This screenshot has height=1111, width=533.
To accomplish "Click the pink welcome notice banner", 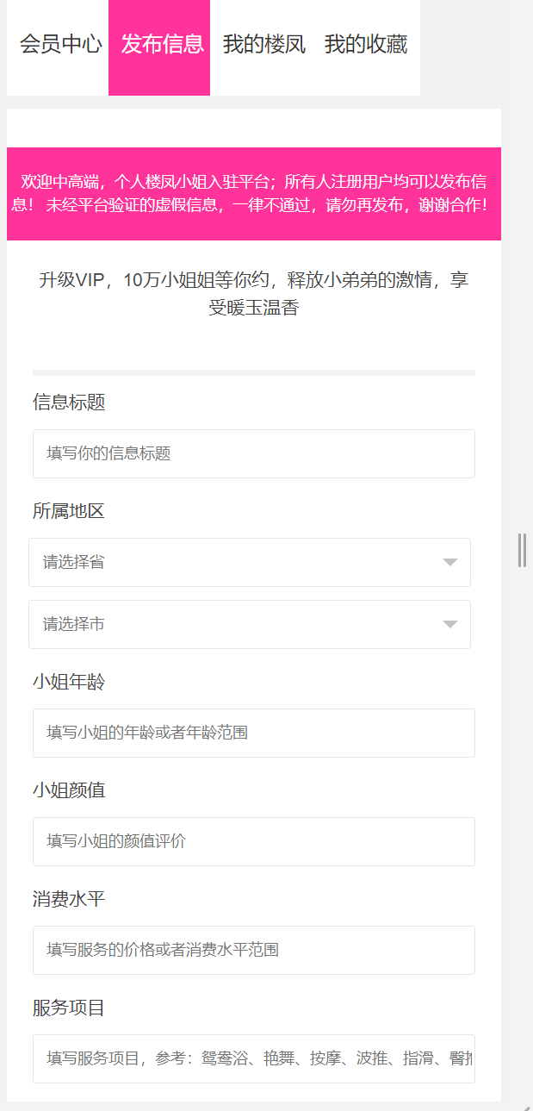I will click(x=253, y=194).
